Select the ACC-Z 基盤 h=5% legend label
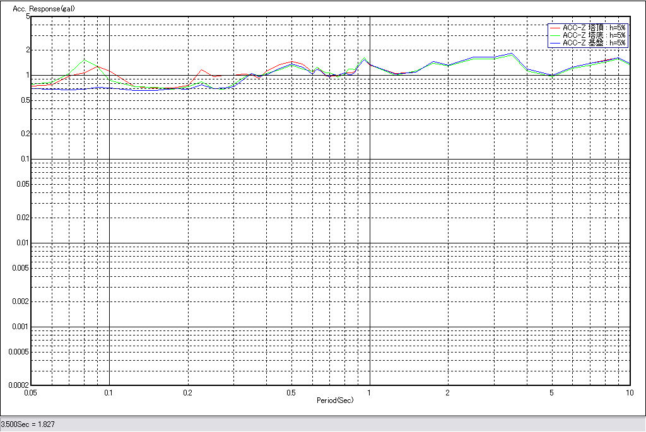This screenshot has height=432, width=646. pos(594,43)
